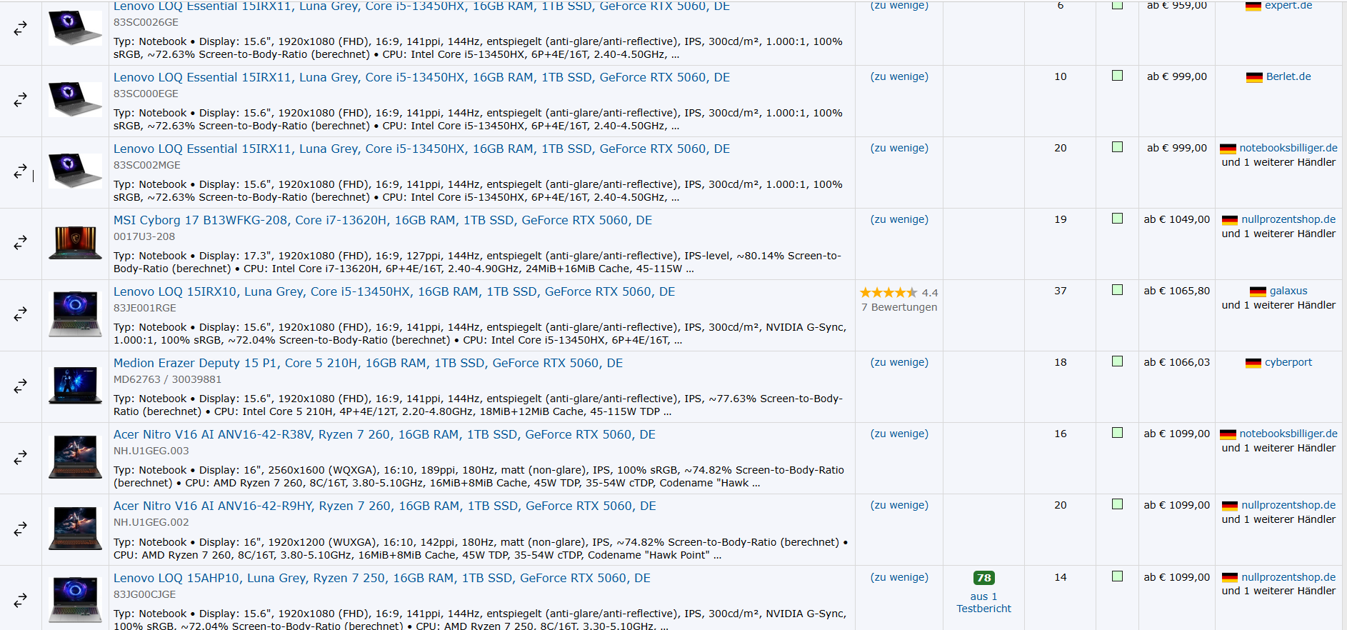Open nullprozentshop.de offer for Acer ANV16-42-R9HY
This screenshot has height=630, width=1347.
pos(1288,505)
